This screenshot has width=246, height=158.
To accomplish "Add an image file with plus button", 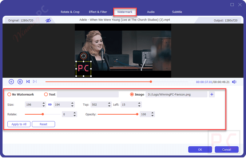I will (212, 94).
